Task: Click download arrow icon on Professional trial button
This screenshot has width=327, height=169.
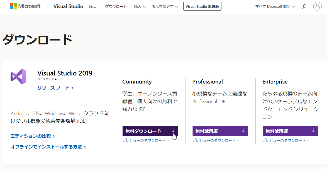Action: 243,131
